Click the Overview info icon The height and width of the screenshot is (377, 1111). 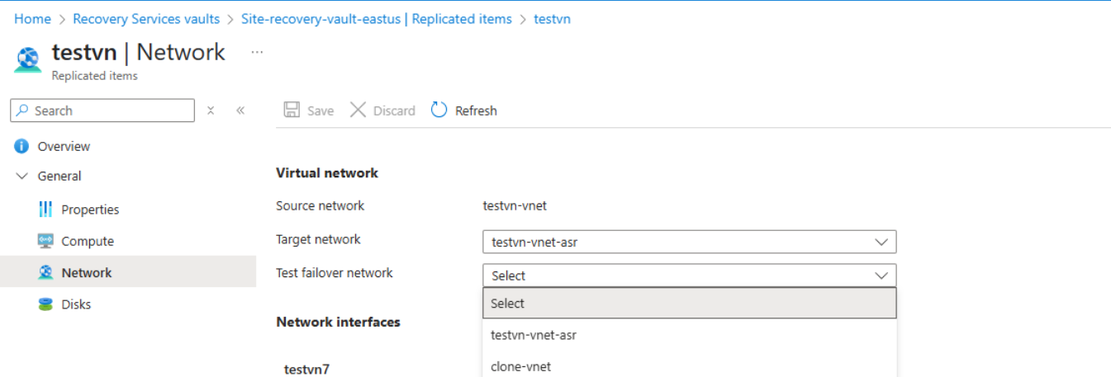pyautogui.click(x=22, y=146)
